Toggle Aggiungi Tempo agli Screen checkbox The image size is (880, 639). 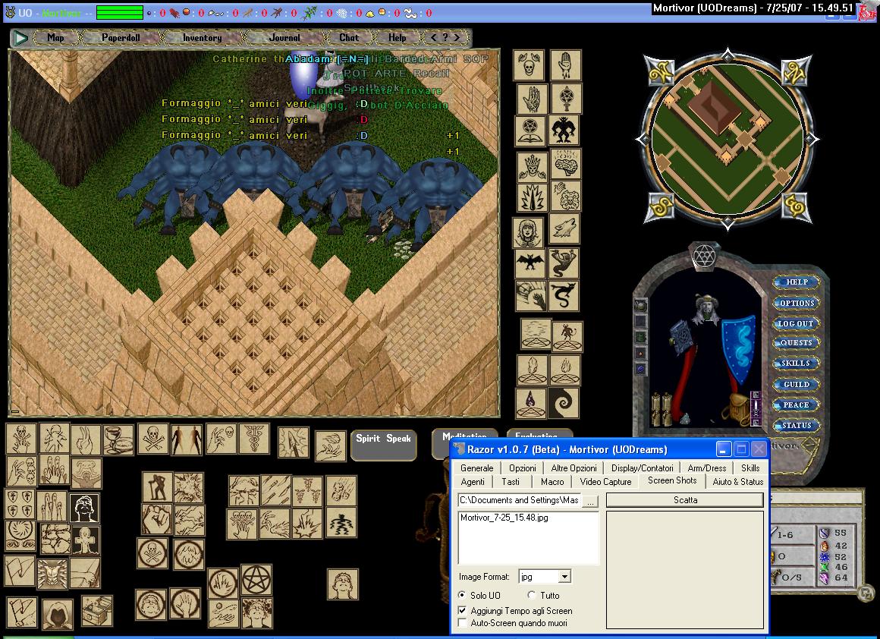pyautogui.click(x=463, y=610)
